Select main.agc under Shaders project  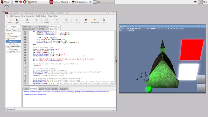[x=13, y=41]
